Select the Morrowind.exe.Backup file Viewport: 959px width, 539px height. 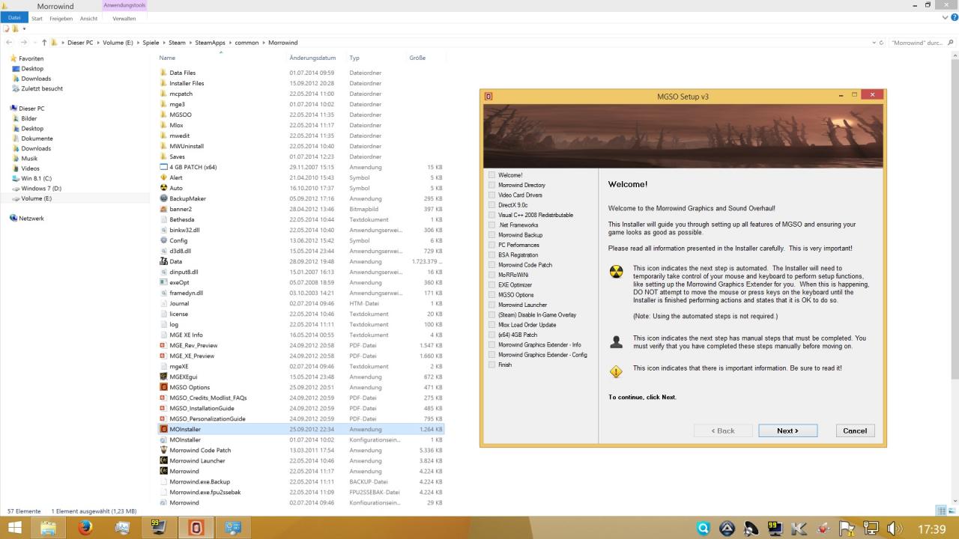click(x=199, y=482)
